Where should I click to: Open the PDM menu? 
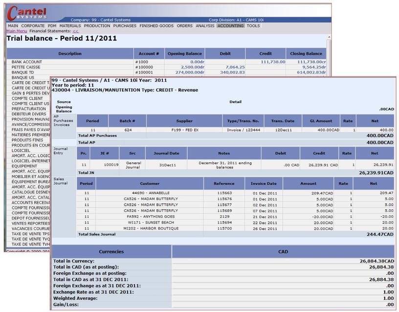(x=52, y=26)
